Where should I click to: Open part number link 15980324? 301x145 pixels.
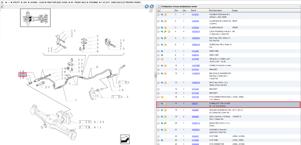(x=196, y=83)
